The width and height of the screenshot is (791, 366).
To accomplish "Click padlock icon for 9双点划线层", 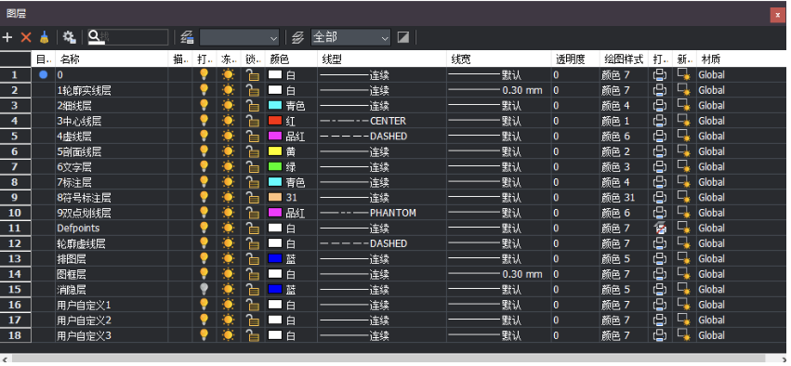I will coord(252,213).
